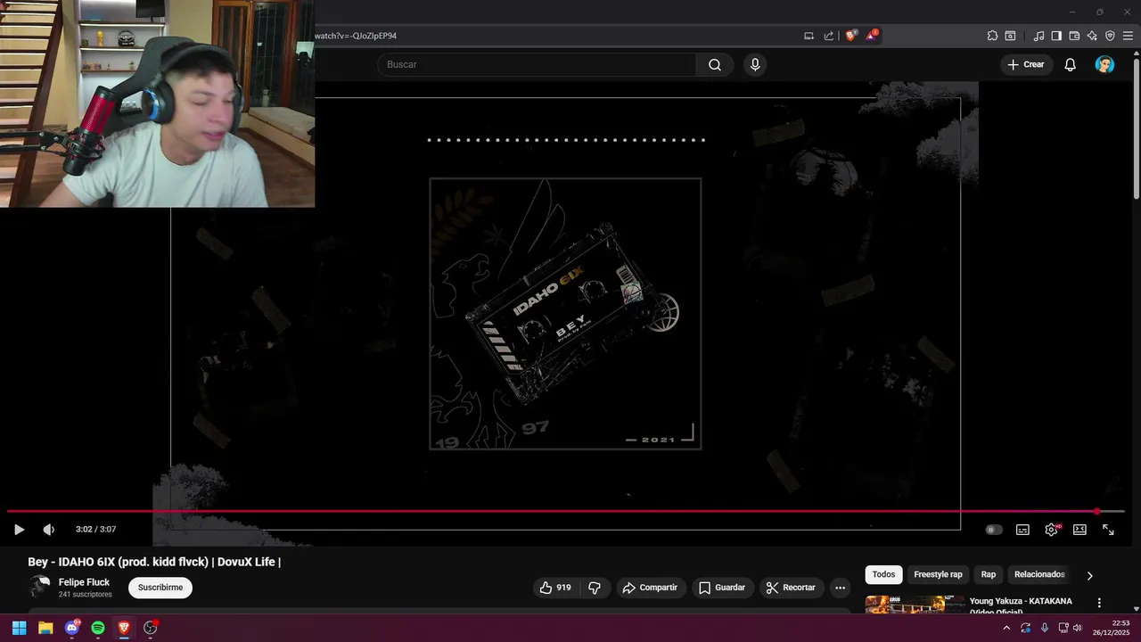Start voice search with microphone
This screenshot has height=642, width=1141.
[x=755, y=64]
